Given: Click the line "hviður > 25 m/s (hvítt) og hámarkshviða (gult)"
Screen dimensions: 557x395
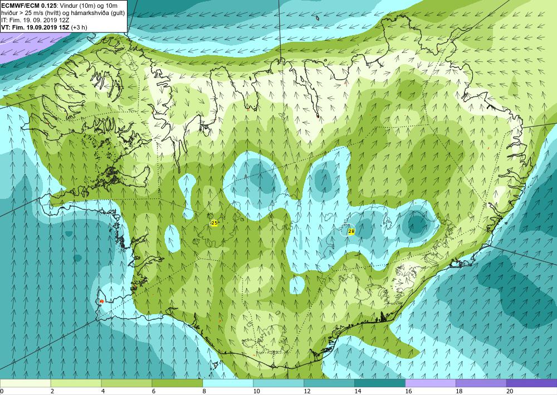Looking at the screenshot, I should 63,13.
